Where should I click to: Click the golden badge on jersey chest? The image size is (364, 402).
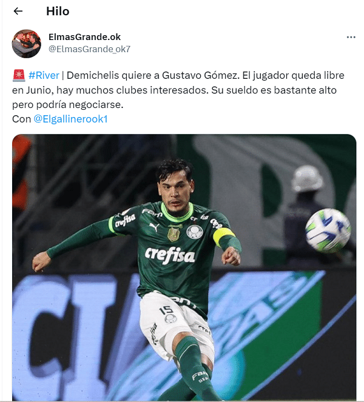(174, 234)
